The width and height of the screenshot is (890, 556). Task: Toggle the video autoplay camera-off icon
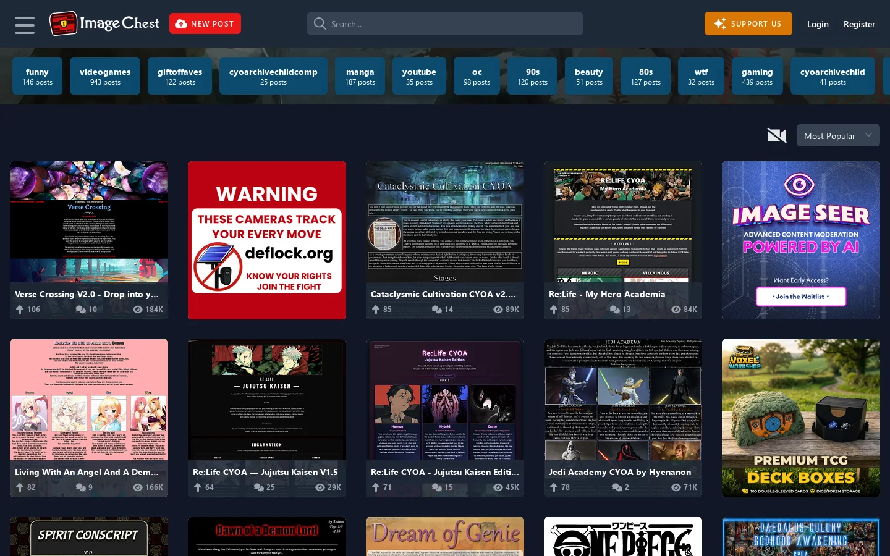(777, 135)
